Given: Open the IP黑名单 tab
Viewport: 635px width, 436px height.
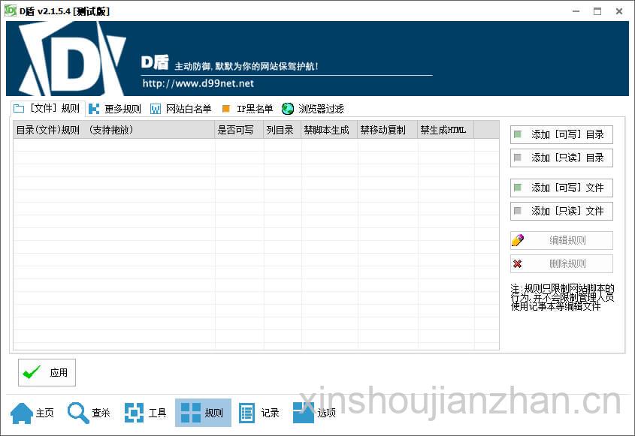Looking at the screenshot, I should 247,109.
